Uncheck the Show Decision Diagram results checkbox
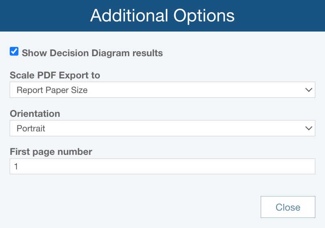Screen dimensions: 325x228 14,52
